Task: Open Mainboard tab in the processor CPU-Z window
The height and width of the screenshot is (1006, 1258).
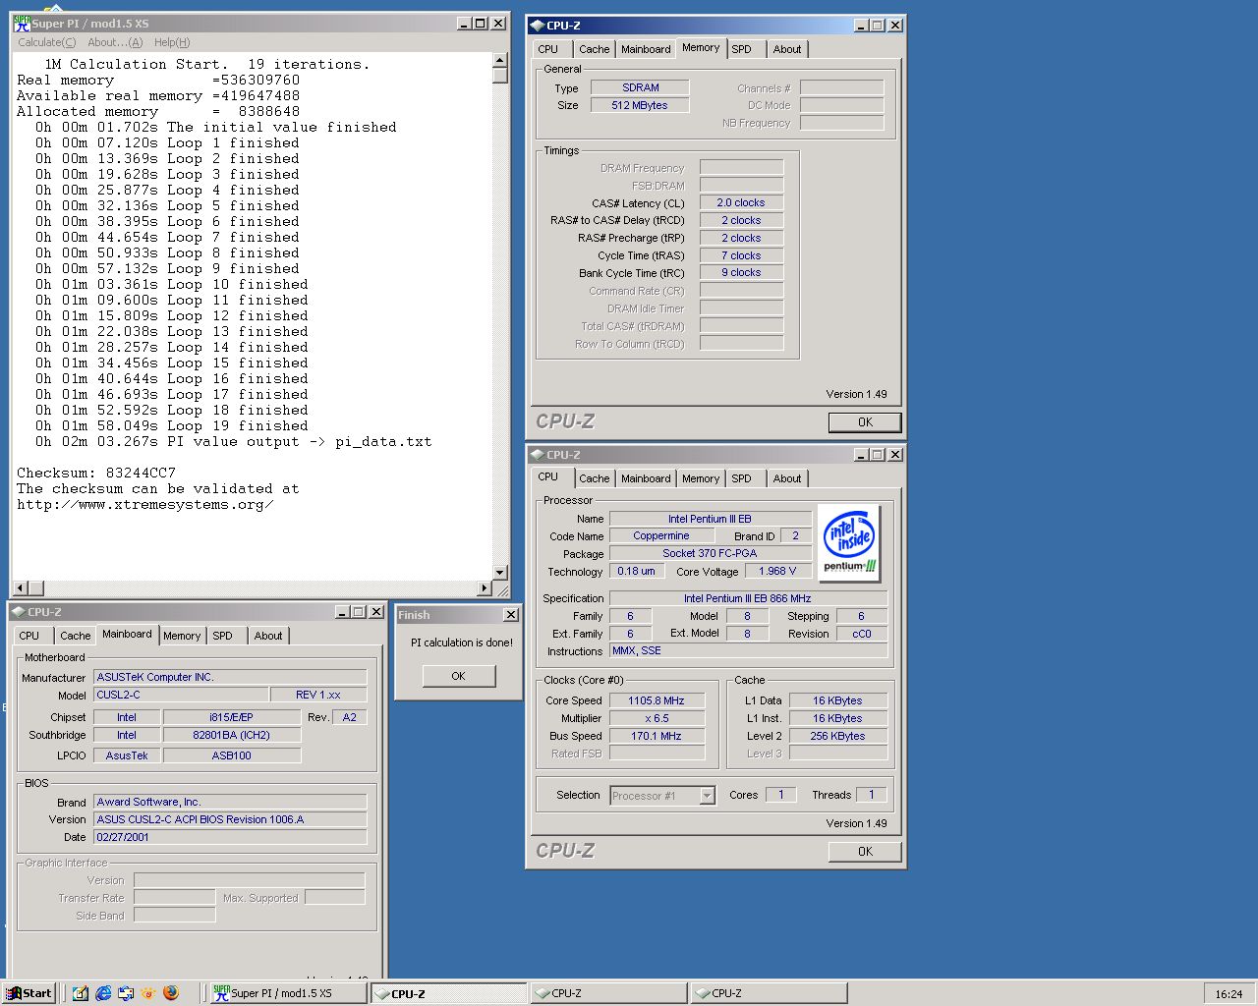Action: point(646,478)
